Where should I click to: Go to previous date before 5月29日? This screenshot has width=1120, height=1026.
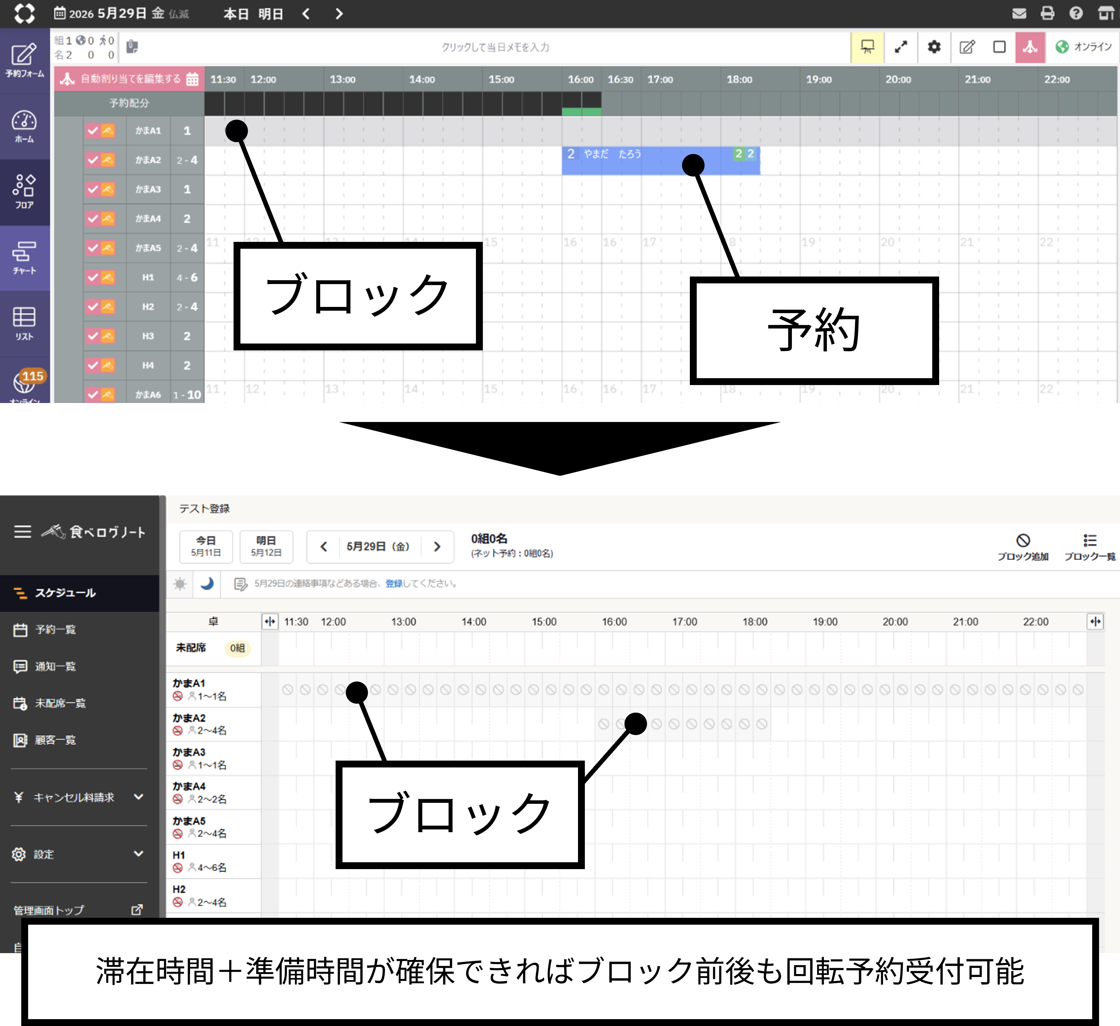[324, 546]
